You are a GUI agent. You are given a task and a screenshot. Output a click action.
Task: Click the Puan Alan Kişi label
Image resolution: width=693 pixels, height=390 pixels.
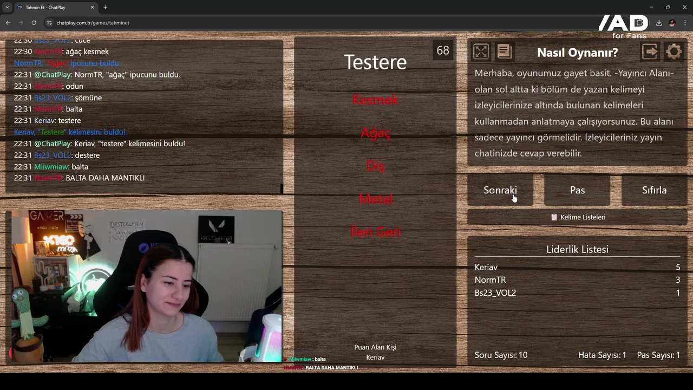coord(375,347)
